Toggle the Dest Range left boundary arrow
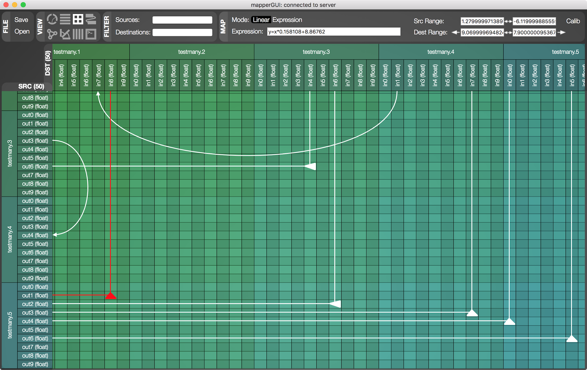The height and width of the screenshot is (370, 587). tap(456, 32)
